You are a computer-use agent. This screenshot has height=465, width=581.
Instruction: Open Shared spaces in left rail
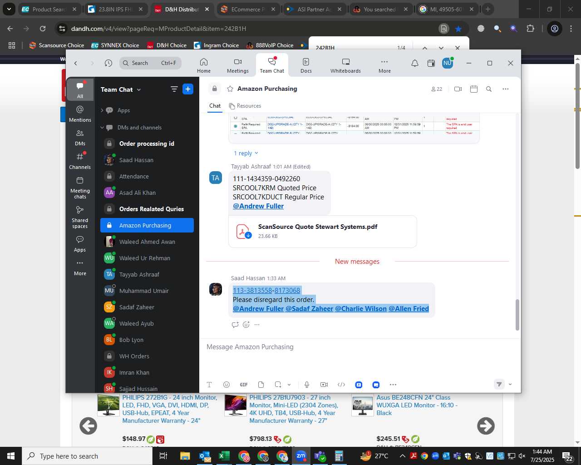(x=80, y=217)
